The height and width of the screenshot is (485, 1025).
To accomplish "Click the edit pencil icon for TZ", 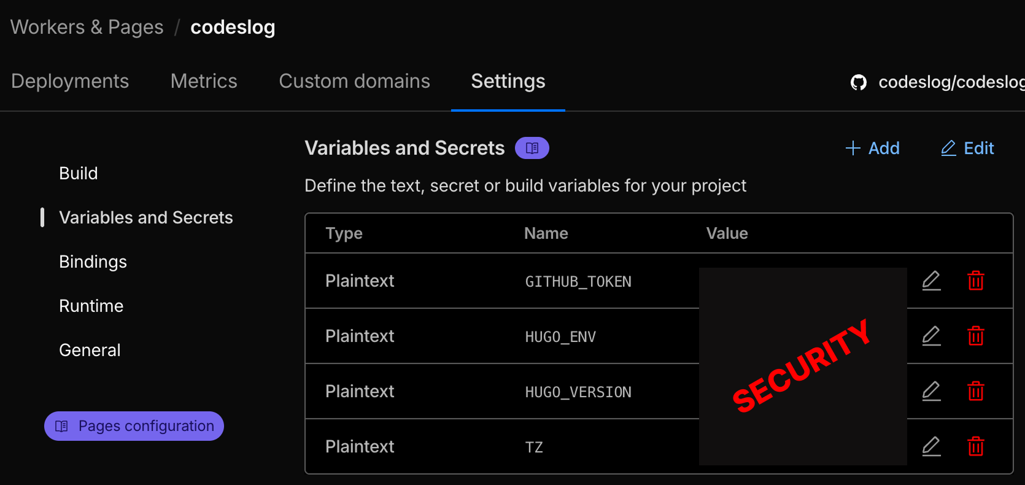I will point(931,446).
